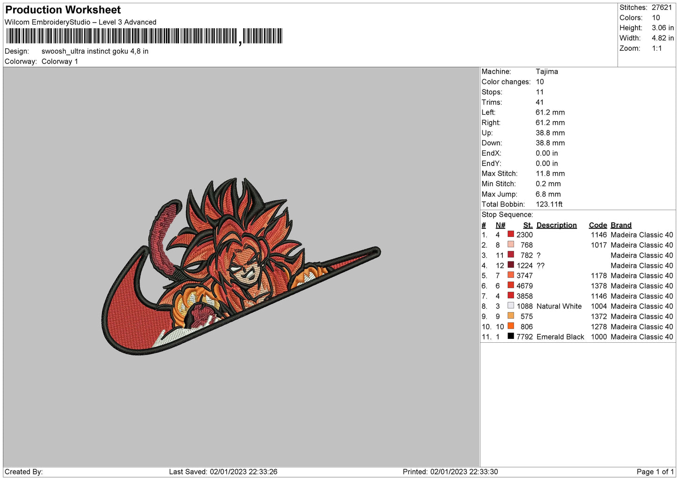Click the design name 'swoosh_ultra instinct goku 4,8 in'
Image resolution: width=679 pixels, height=480 pixels.
point(95,51)
